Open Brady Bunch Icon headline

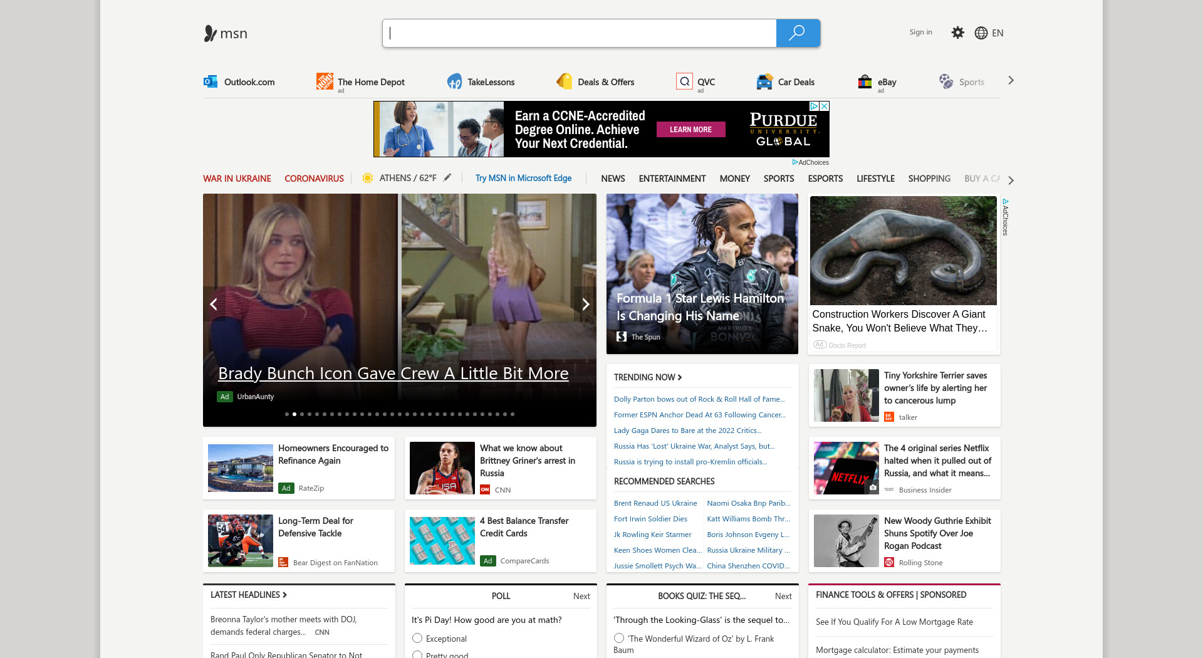[x=393, y=373]
